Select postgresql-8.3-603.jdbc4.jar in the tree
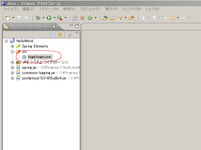Viewport: 201px width, 150px height. (x=44, y=78)
